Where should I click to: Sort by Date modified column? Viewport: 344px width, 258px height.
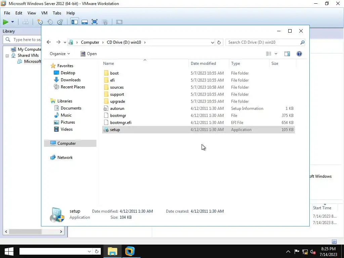tap(209, 63)
